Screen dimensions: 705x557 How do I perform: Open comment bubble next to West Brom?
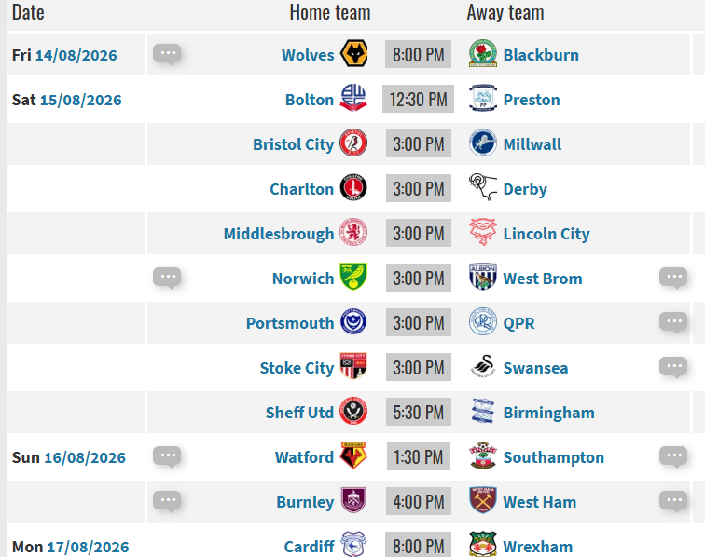673,278
